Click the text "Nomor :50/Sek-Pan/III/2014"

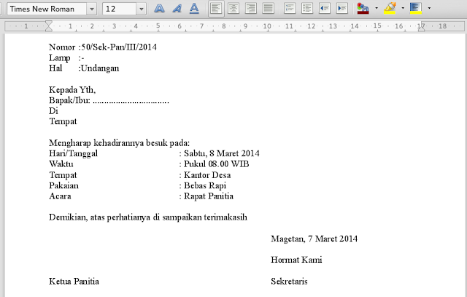pos(103,47)
